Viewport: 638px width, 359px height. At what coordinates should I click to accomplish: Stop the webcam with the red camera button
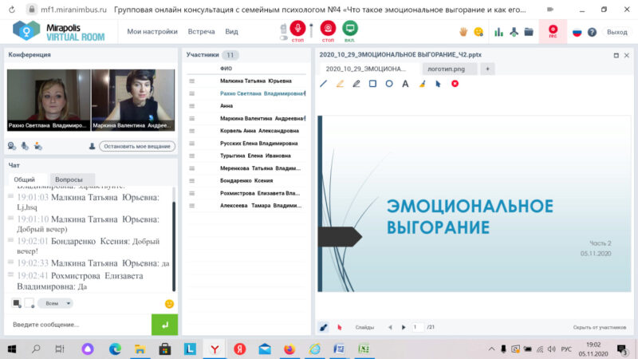[x=328, y=28]
